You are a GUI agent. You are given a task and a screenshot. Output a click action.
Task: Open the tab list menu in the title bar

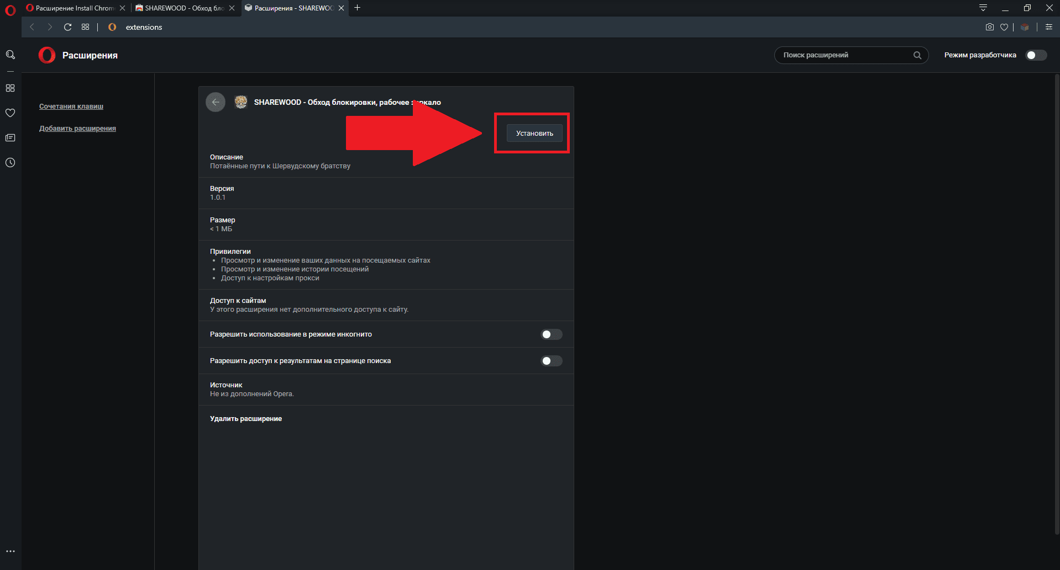pyautogui.click(x=983, y=8)
